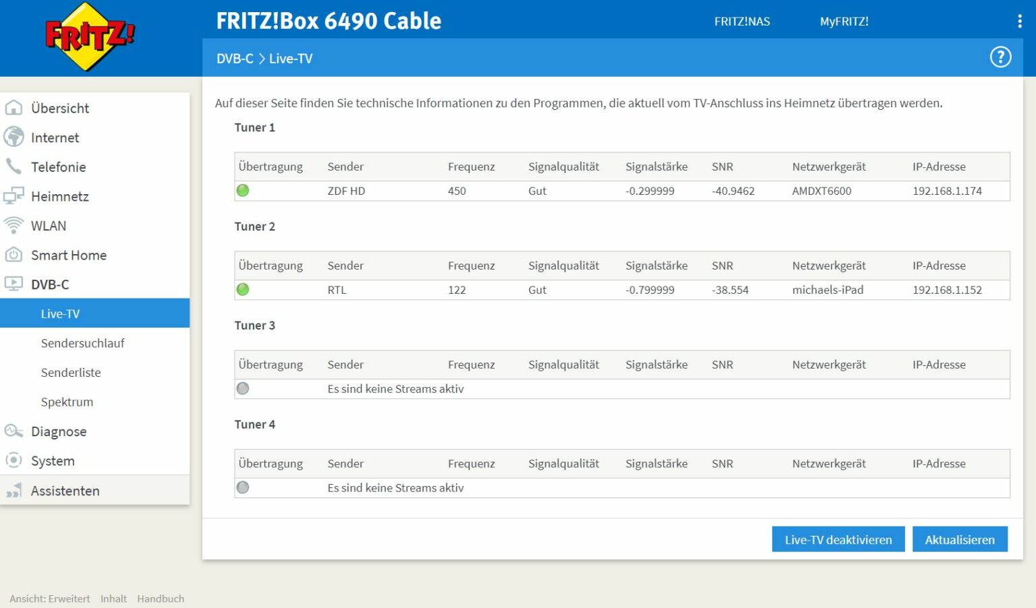Open Heimnetz via its network icon

[x=13, y=196]
